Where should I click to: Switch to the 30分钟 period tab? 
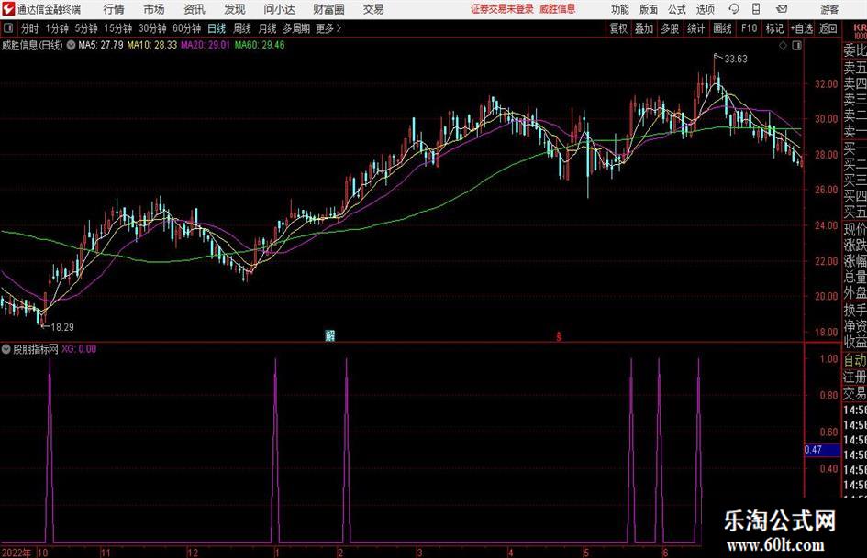pyautogui.click(x=152, y=28)
